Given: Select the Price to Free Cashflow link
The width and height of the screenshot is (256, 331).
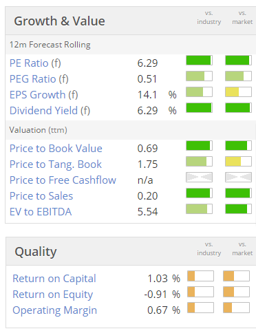Looking at the screenshot, I should point(63,180).
